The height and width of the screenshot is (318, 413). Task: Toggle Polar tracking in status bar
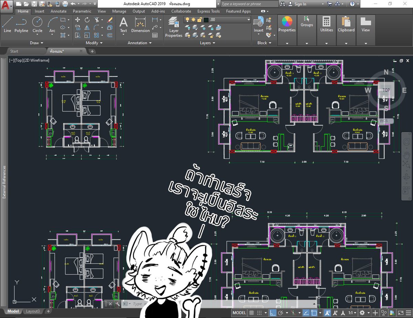tap(280, 313)
